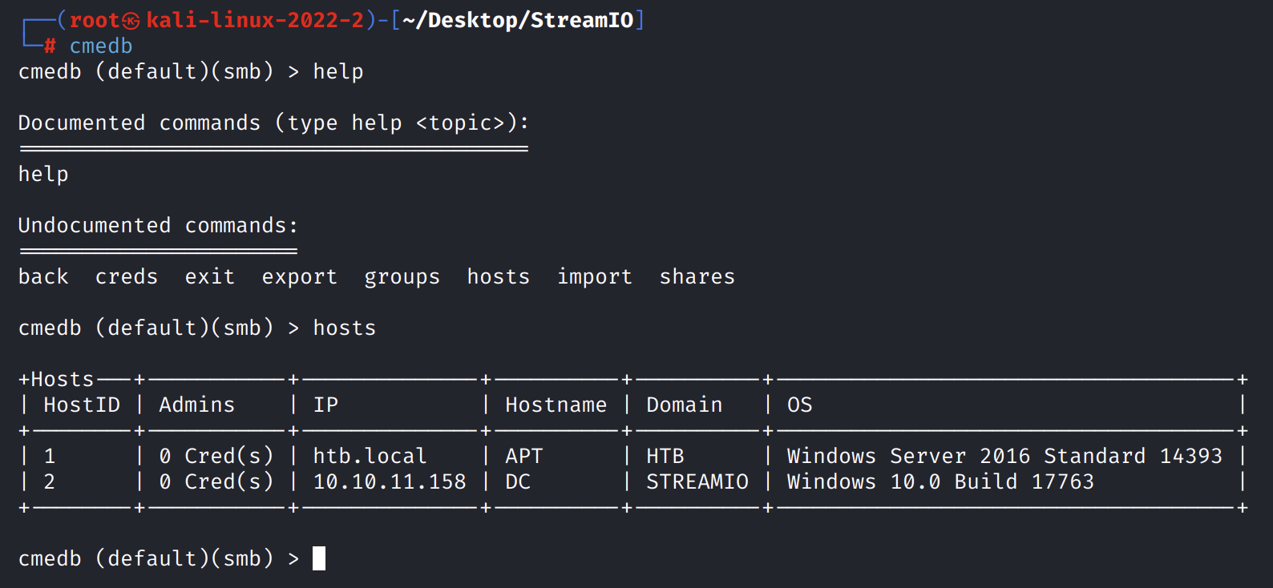Select the 'export' command in the list
Viewport: 1273px width, 588px height.
pyautogui.click(x=299, y=276)
